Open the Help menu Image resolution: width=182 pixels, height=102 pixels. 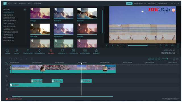(30, 3)
